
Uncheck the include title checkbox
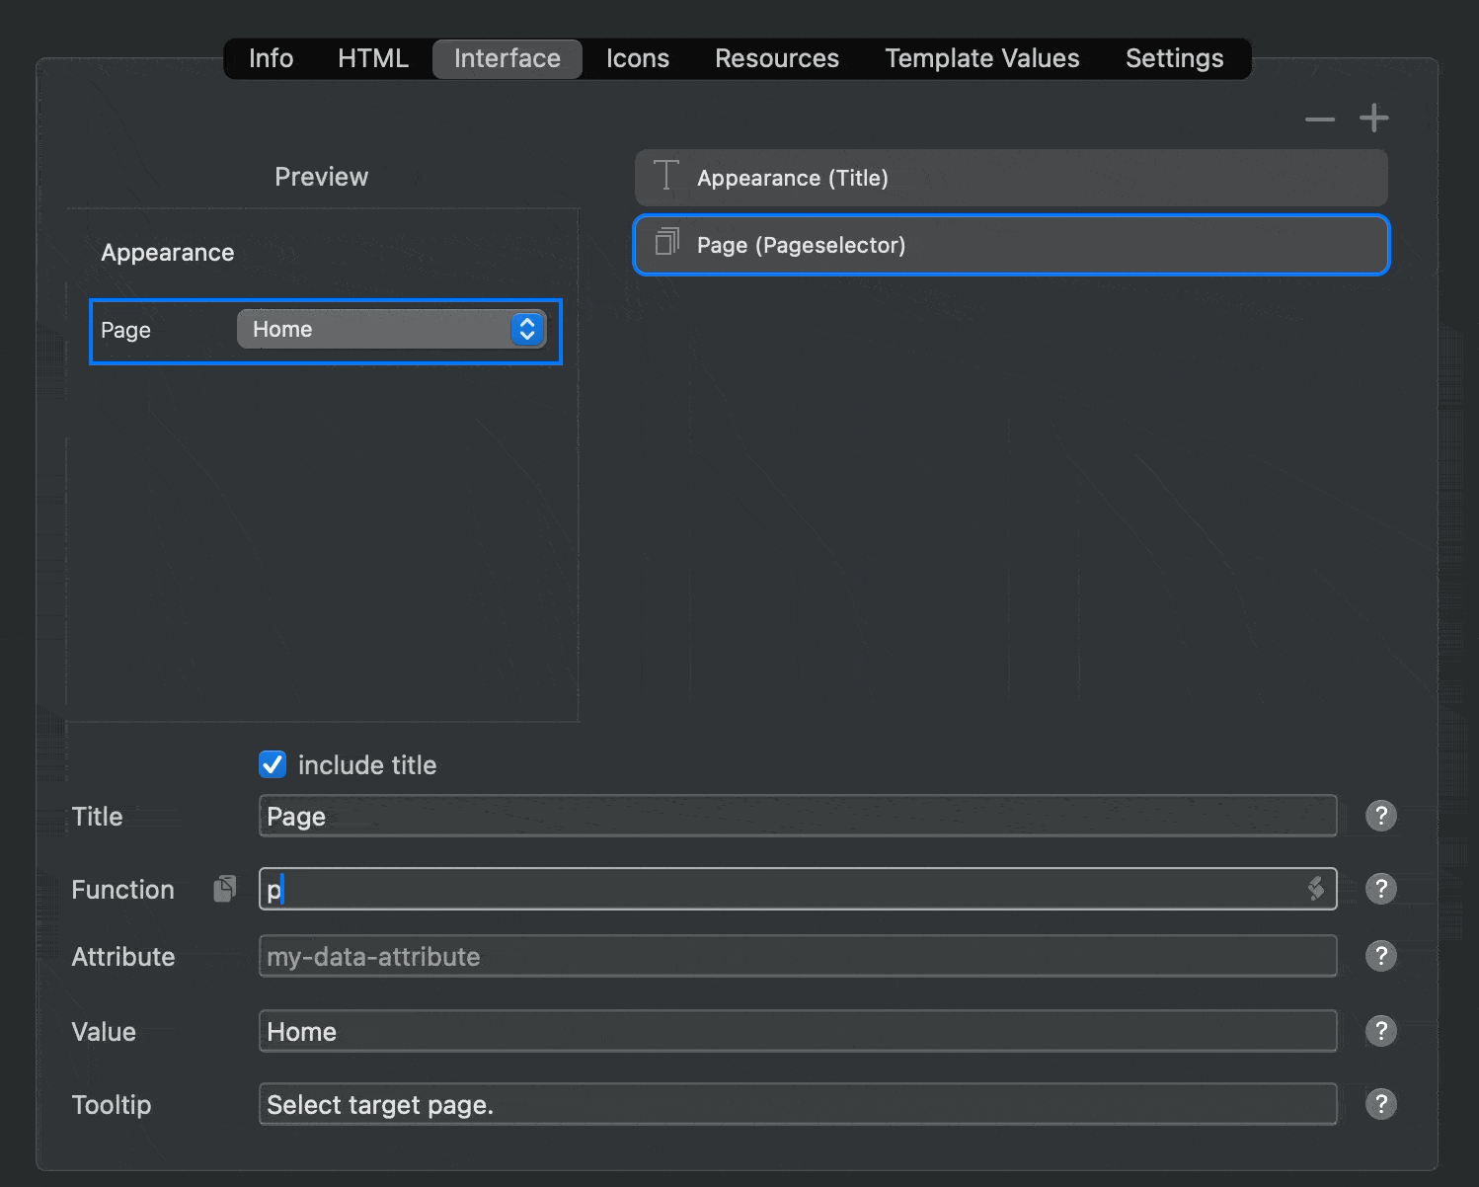click(x=272, y=764)
